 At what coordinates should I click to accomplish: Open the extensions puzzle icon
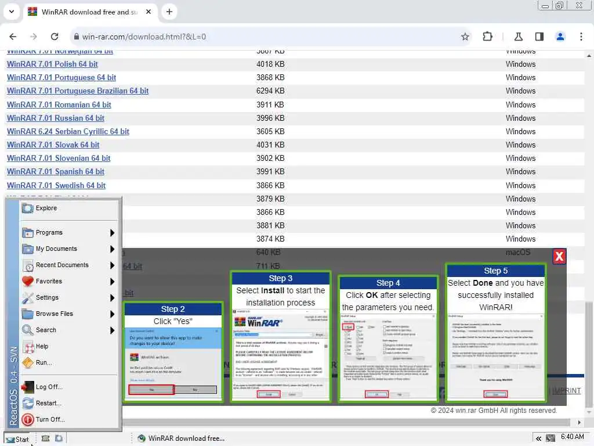487,37
